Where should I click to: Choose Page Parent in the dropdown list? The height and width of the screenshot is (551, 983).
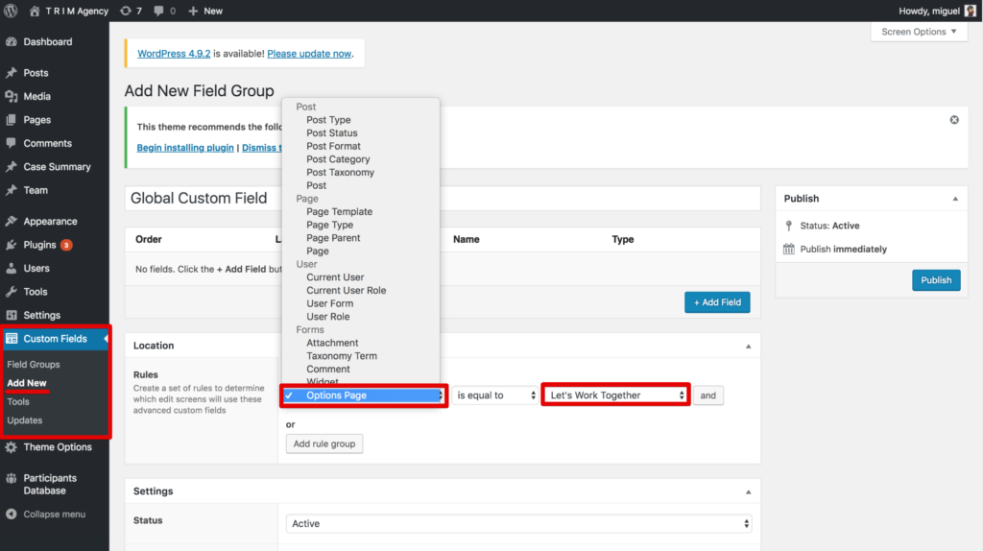pos(333,238)
